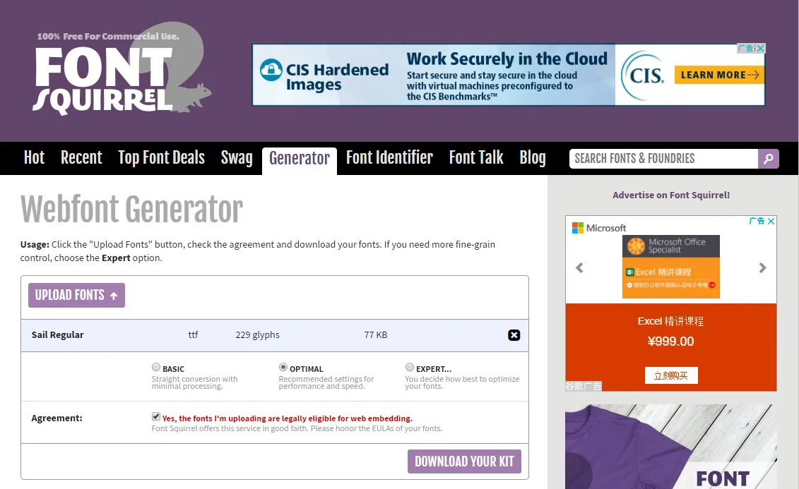Click the Font Squirrel logo
The height and width of the screenshot is (489, 799).
(x=113, y=76)
